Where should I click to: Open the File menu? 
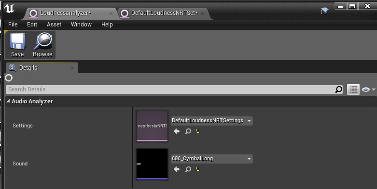pyautogui.click(x=13, y=25)
